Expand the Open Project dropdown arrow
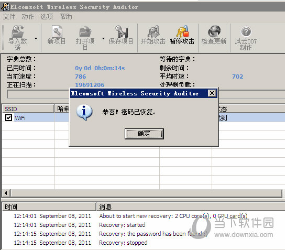This screenshot has width=286, height=250. 103,38
